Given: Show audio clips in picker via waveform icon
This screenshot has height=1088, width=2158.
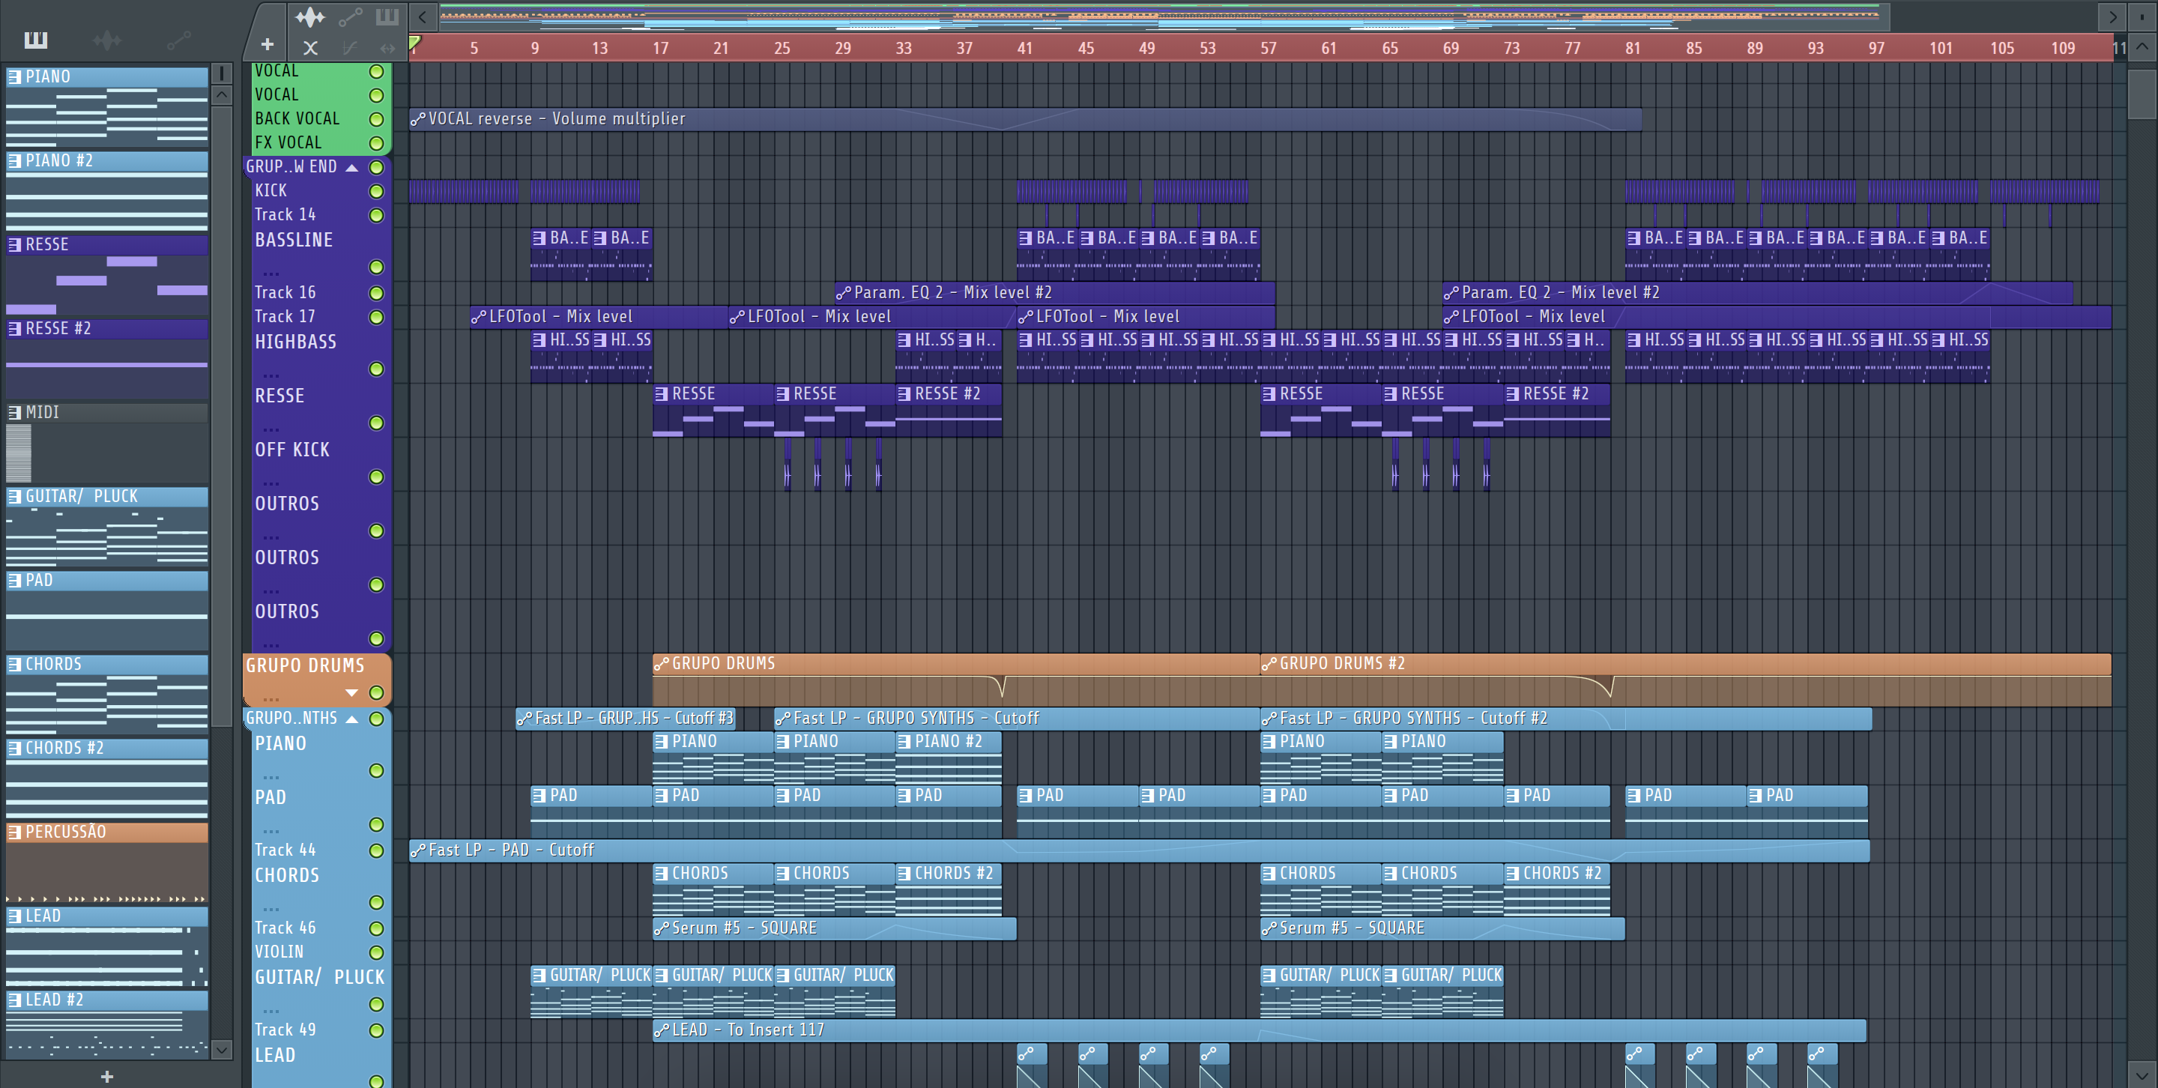Looking at the screenshot, I should click(x=107, y=40).
